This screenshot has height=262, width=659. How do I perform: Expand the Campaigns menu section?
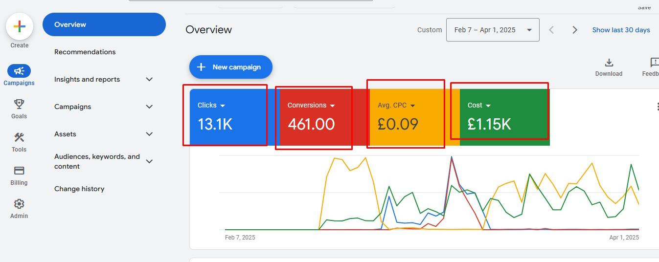(150, 107)
